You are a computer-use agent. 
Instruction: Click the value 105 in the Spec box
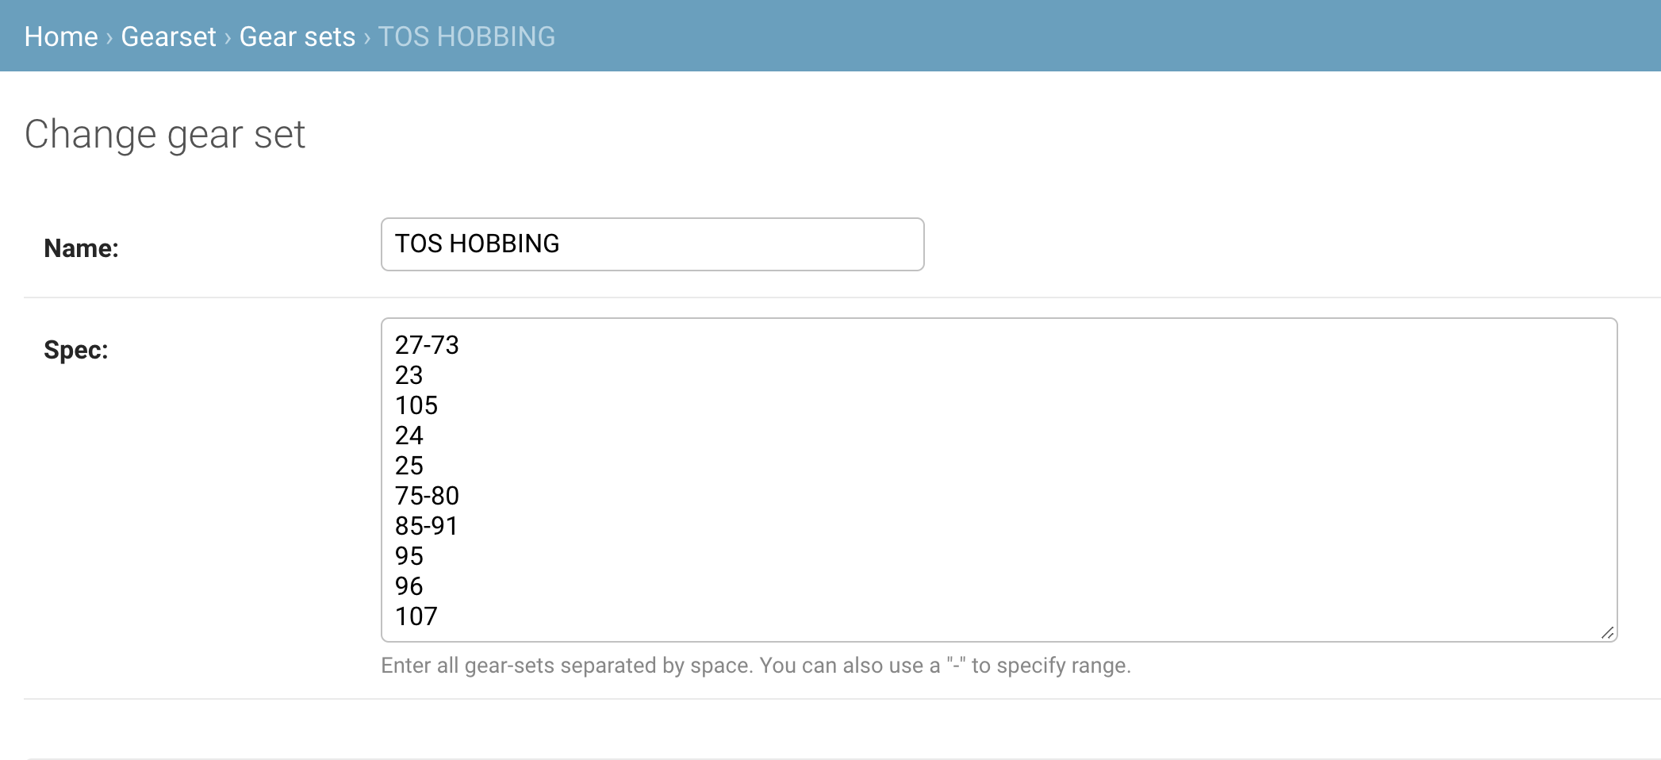click(416, 405)
